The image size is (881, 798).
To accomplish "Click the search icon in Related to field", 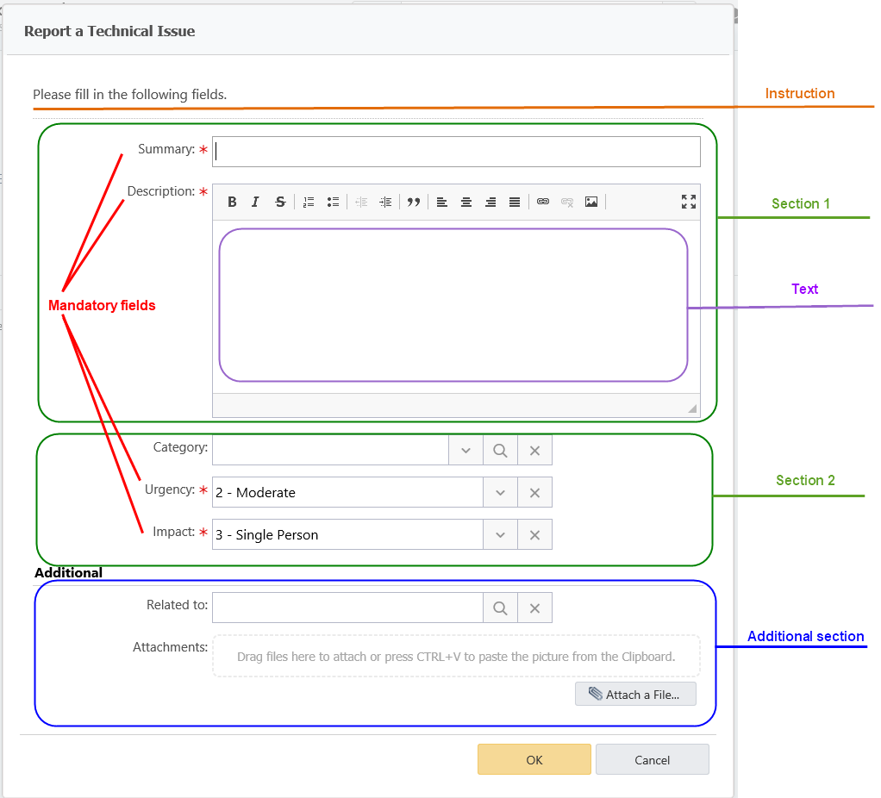I will click(x=500, y=608).
